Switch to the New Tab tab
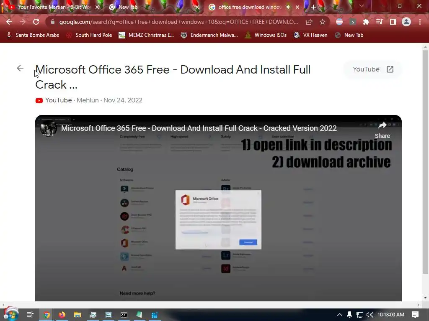This screenshot has height=321, width=429. (153, 7)
